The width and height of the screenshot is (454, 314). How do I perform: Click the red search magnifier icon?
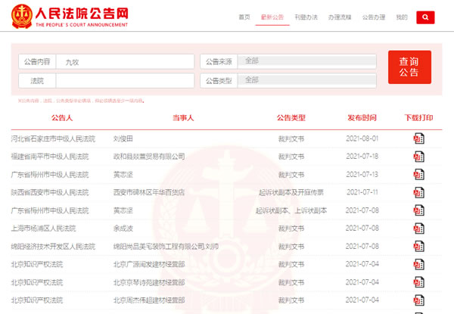(x=425, y=17)
